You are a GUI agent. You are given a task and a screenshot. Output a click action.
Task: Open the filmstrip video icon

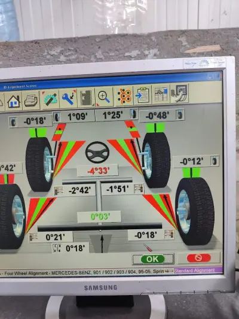[x=86, y=97]
